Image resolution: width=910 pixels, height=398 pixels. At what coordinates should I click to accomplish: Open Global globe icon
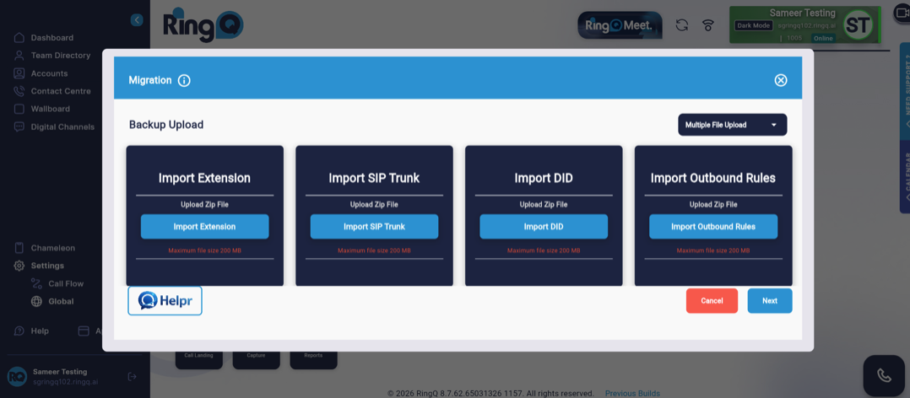tap(36, 301)
